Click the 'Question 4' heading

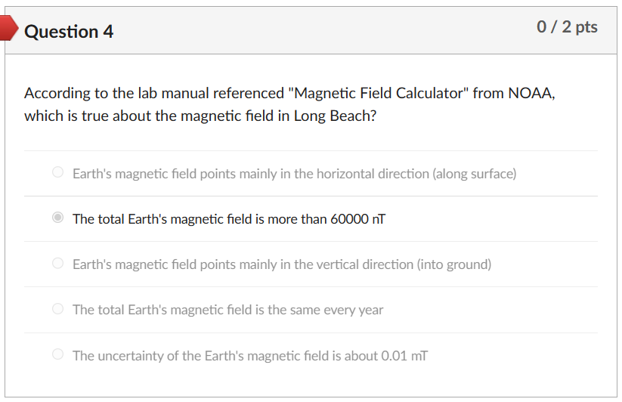pyautogui.click(x=69, y=31)
